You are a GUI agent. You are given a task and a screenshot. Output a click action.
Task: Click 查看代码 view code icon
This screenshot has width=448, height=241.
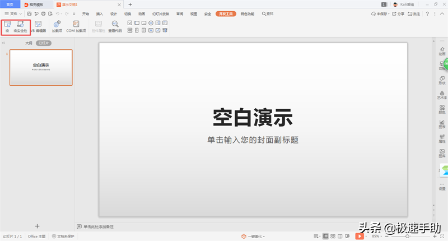115,26
